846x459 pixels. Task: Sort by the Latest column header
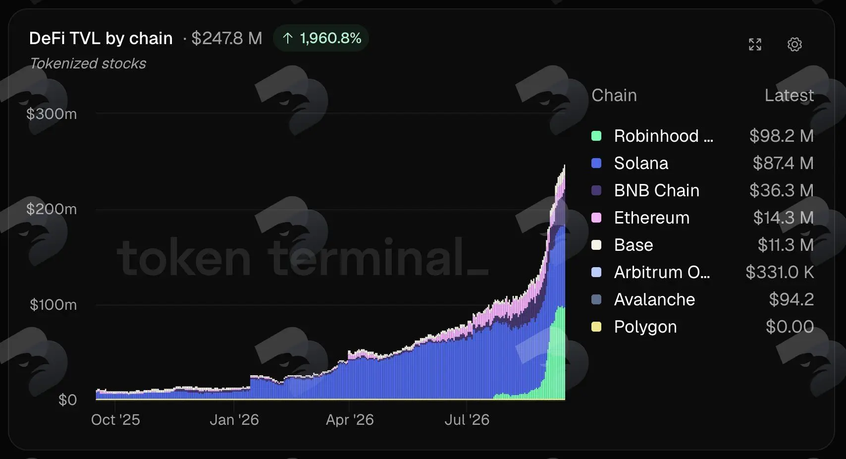click(789, 95)
